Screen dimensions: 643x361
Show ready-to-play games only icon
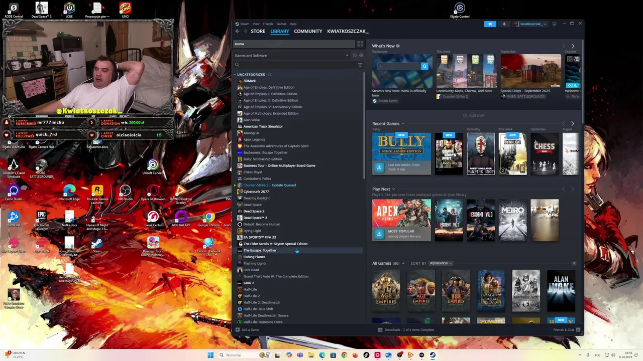pyautogui.click(x=361, y=56)
